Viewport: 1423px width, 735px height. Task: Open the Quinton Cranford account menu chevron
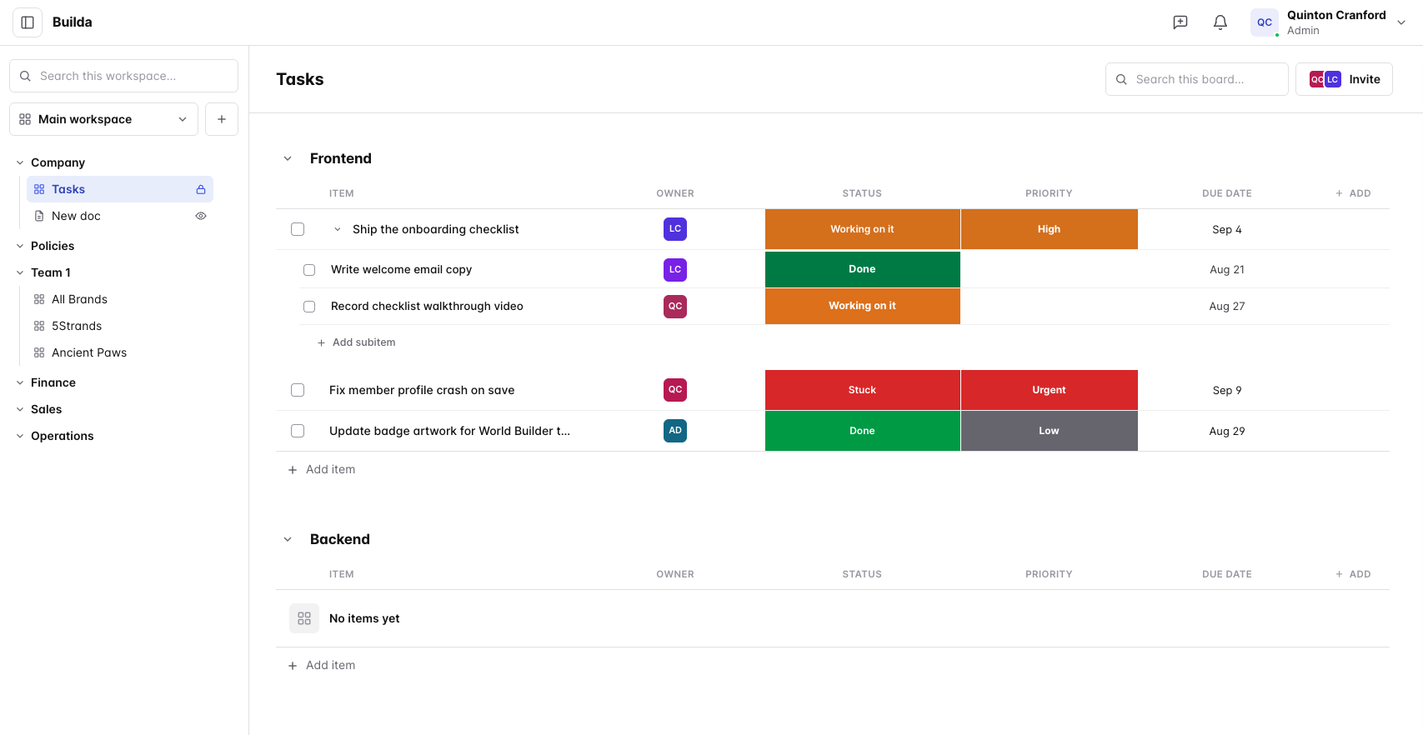tap(1401, 22)
